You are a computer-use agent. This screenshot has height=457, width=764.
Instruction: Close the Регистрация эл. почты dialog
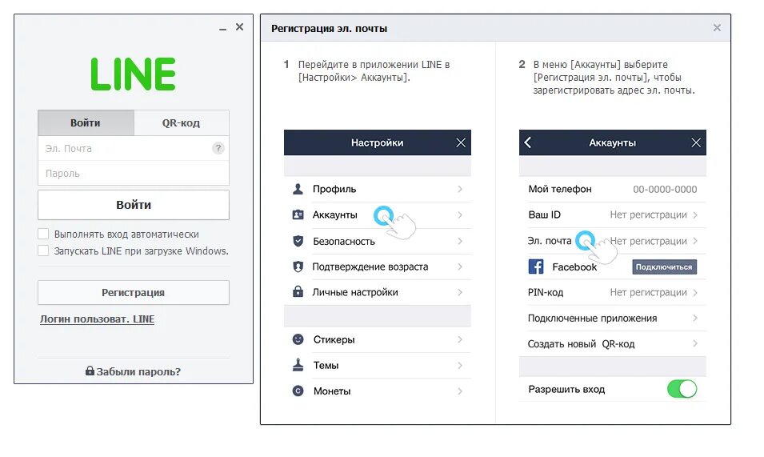click(717, 28)
